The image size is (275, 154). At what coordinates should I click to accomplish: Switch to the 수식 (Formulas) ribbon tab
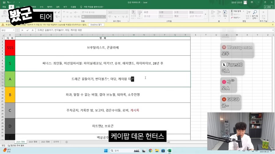pyautogui.click(x=41, y=7)
